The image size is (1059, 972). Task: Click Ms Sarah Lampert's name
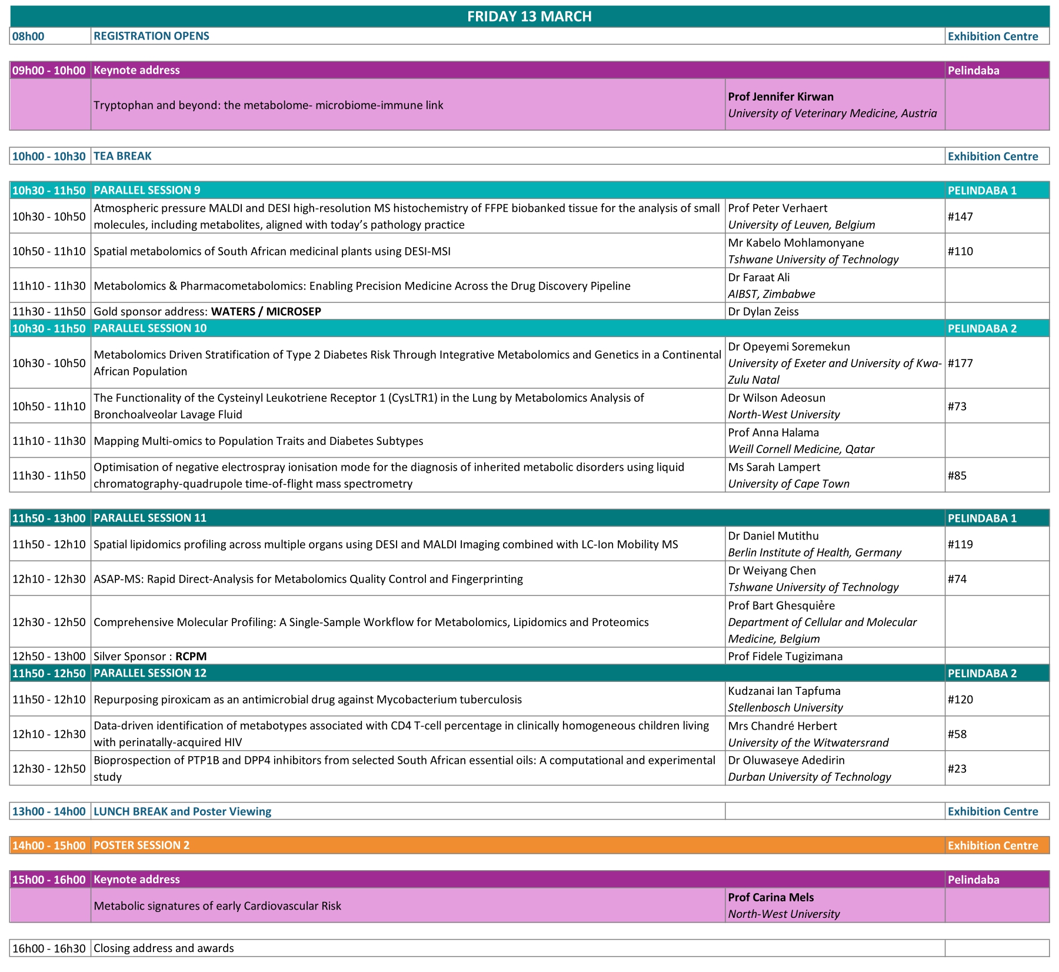click(774, 467)
